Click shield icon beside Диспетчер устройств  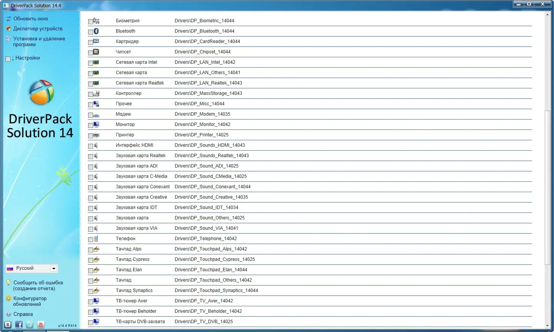pyautogui.click(x=8, y=29)
